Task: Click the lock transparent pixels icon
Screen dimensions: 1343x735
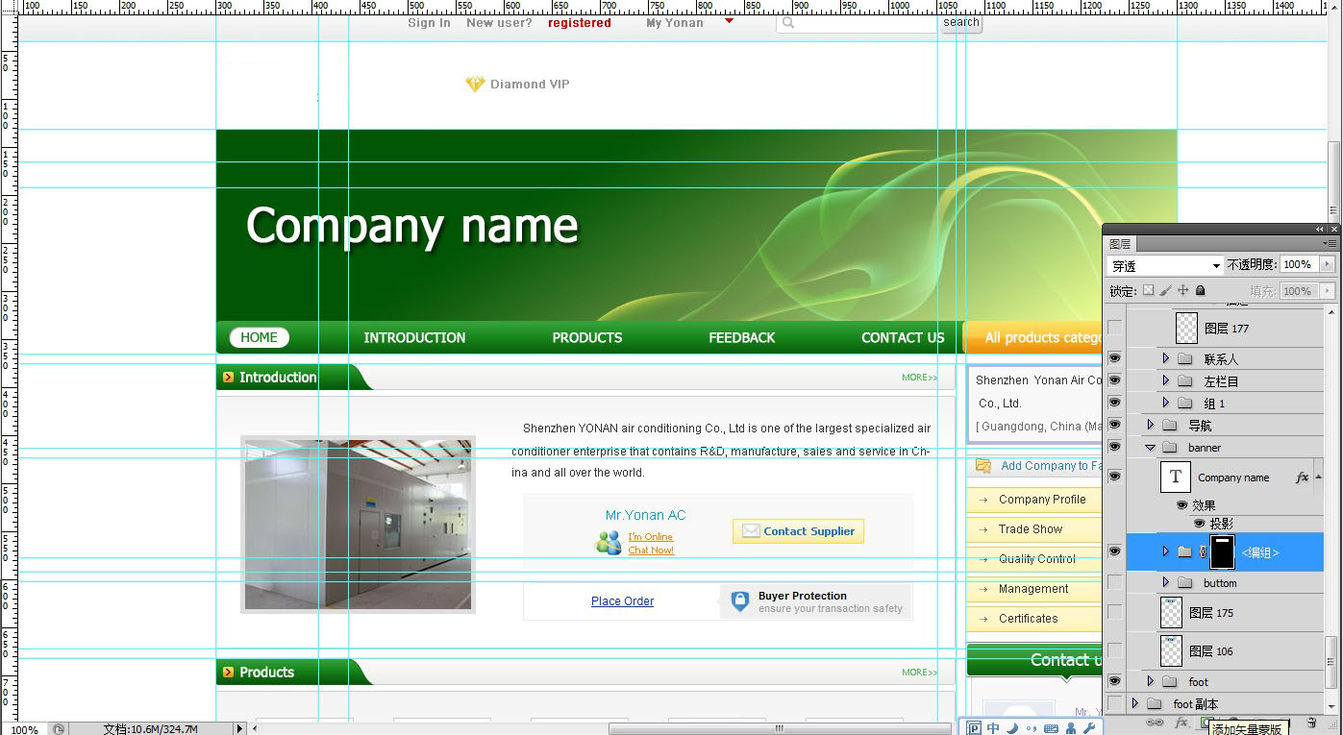Action: (x=1148, y=290)
